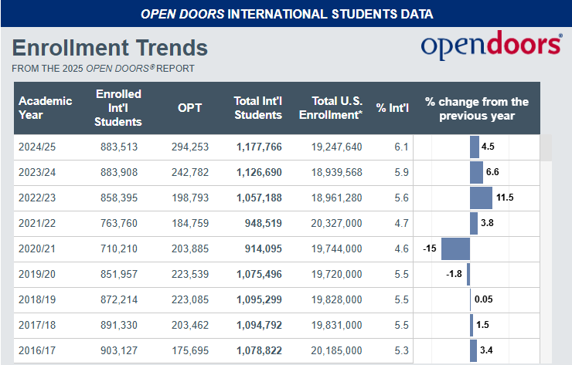Select the Enrolled Int'l Students column header
Screen dimensions: 572x365
click(118, 108)
